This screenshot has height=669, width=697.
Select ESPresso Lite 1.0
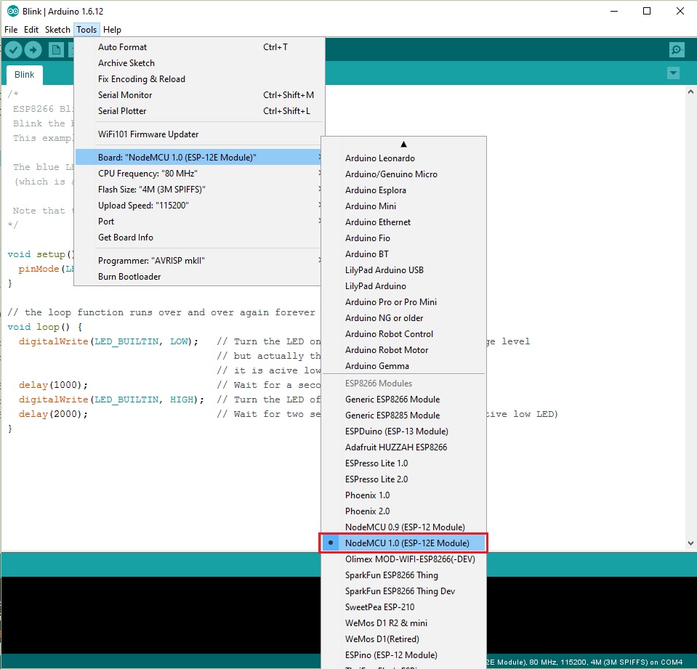tap(403, 463)
